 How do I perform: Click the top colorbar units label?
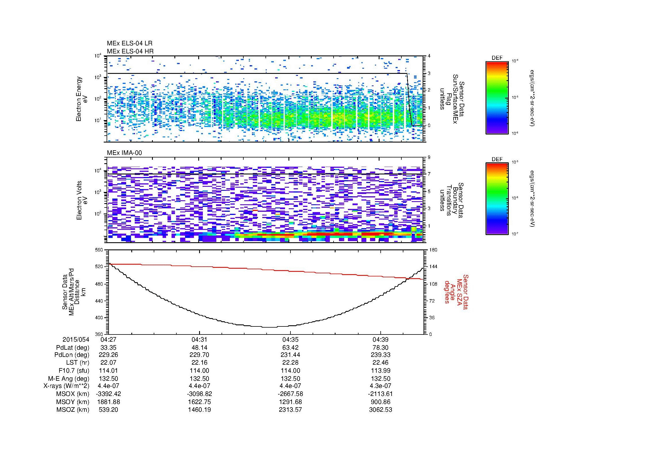click(532, 98)
